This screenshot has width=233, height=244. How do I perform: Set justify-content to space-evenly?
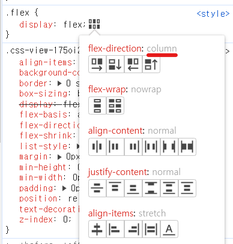187,188
